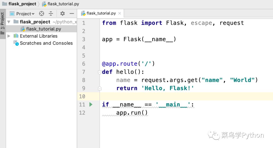The height and width of the screenshot is (148, 273).
Task: Hide the Project tool window via minus icon
Action: 72,14
